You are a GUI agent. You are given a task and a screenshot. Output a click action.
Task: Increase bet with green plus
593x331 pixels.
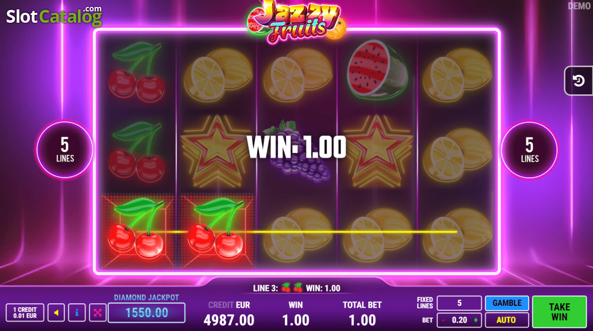(475, 320)
